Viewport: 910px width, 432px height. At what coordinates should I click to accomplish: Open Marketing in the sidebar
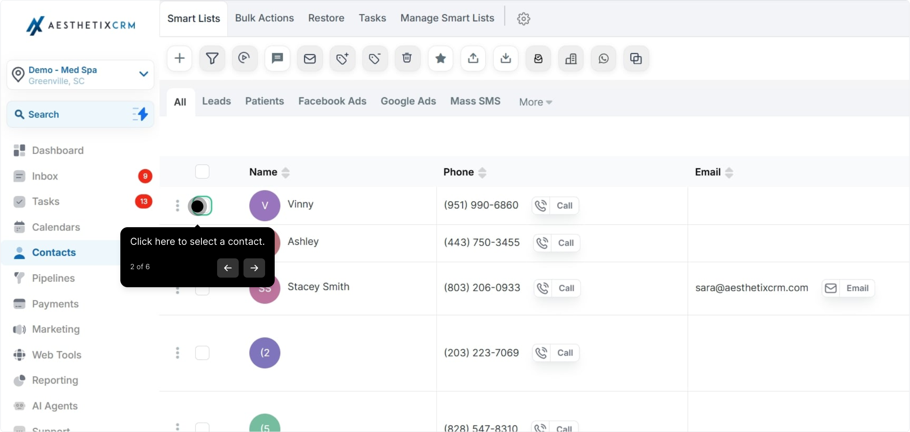pyautogui.click(x=56, y=329)
